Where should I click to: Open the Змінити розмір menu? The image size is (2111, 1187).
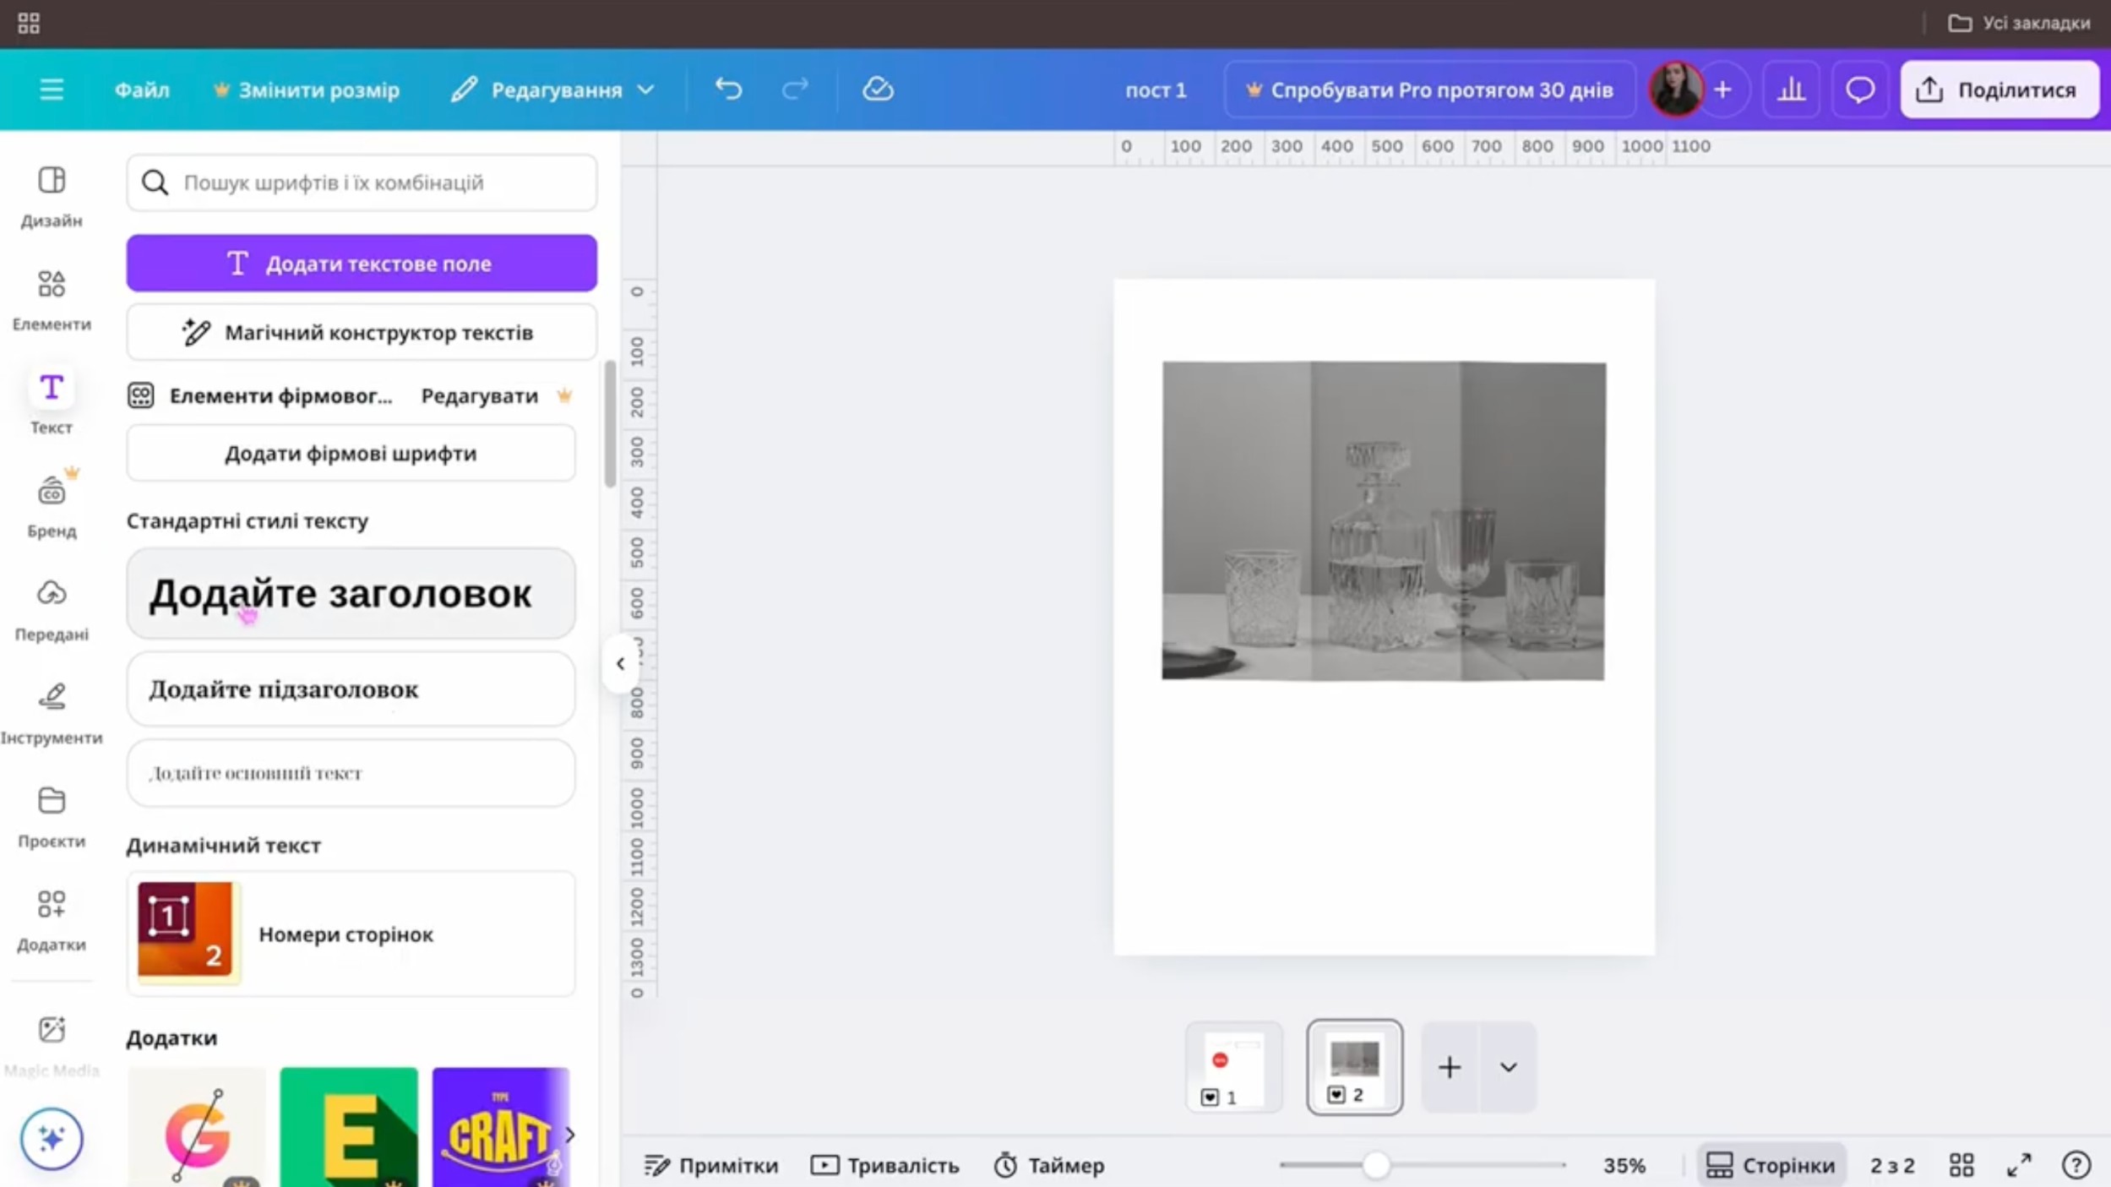tap(307, 90)
